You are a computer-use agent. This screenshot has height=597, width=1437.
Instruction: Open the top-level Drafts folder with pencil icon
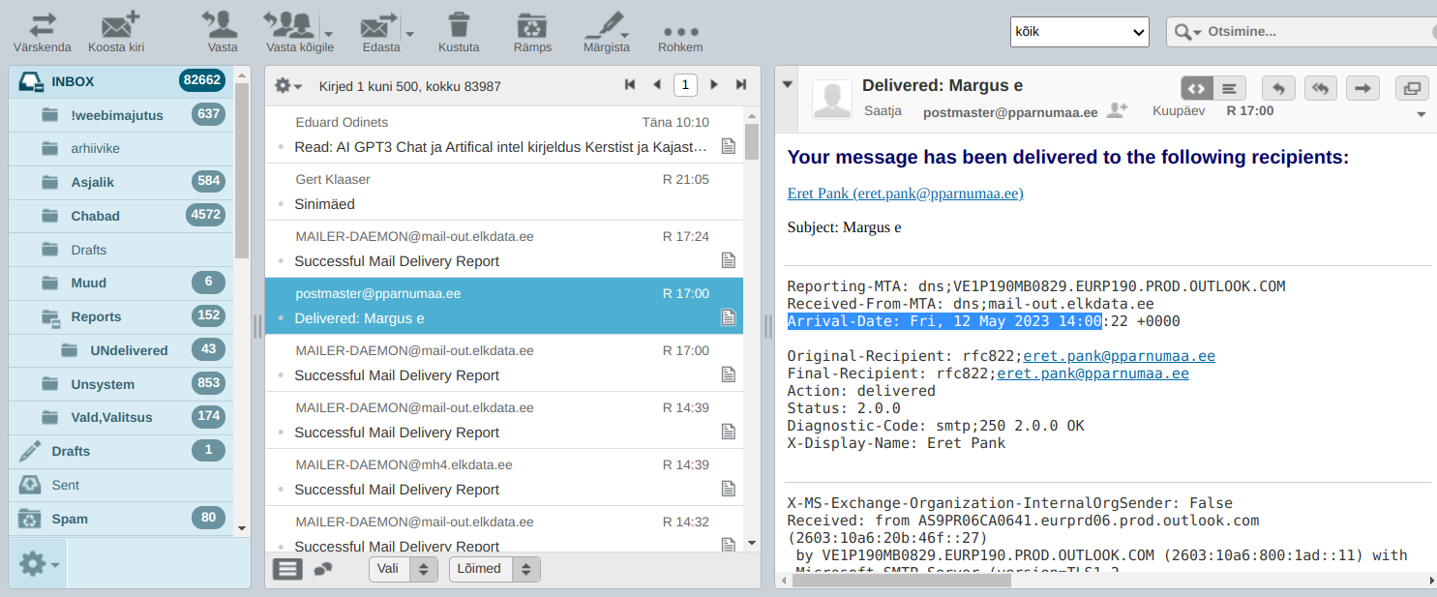tap(121, 451)
